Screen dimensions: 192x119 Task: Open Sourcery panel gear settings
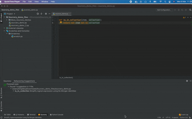(187, 81)
